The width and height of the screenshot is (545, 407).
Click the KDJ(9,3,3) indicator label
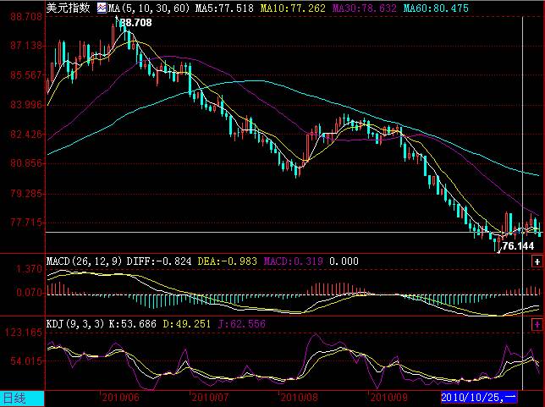pos(75,324)
